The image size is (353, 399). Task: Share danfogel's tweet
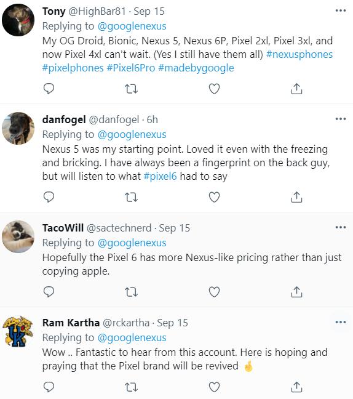tap(296, 197)
